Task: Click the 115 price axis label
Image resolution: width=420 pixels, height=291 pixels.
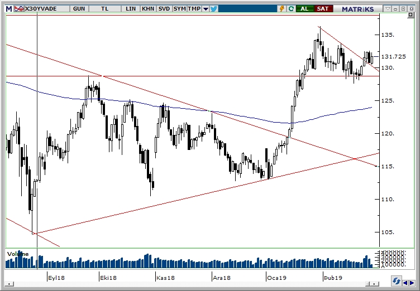Action: (388, 167)
